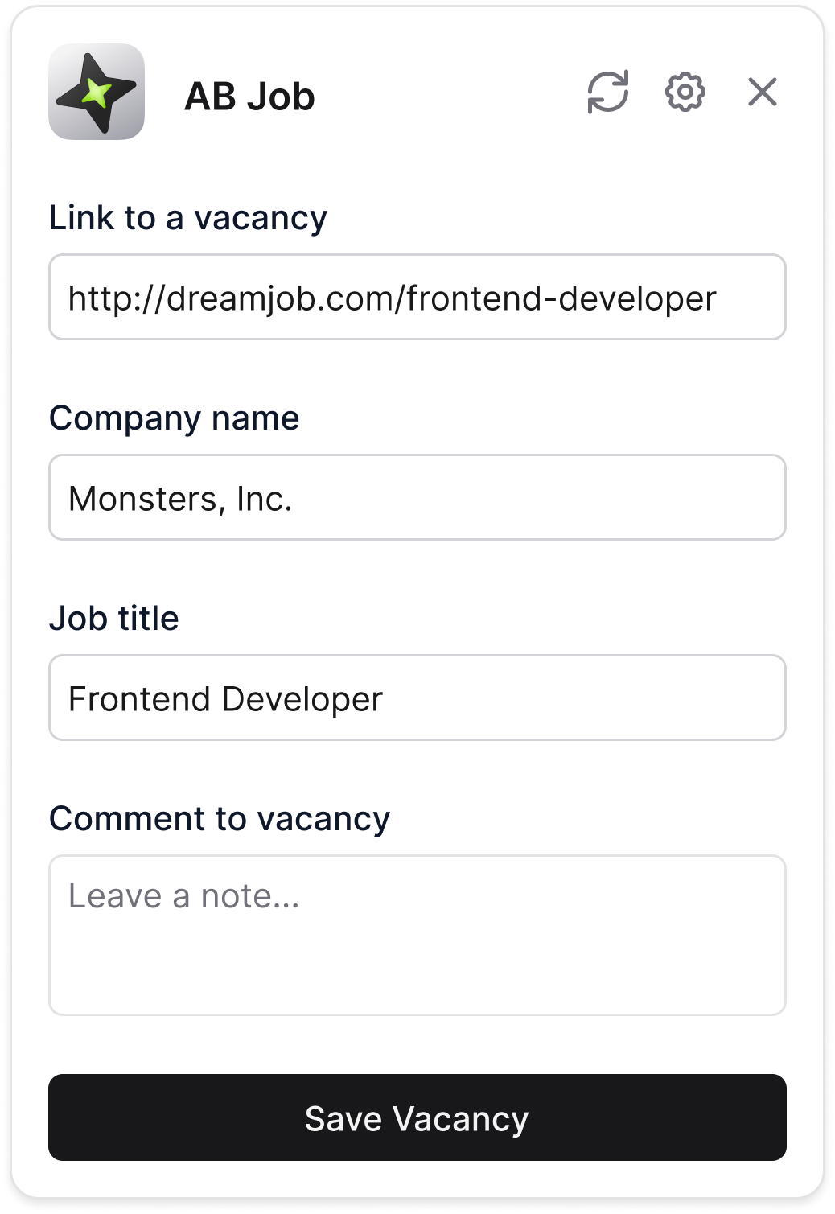Open settings via the gear icon
The image size is (835, 1214).
[685, 92]
